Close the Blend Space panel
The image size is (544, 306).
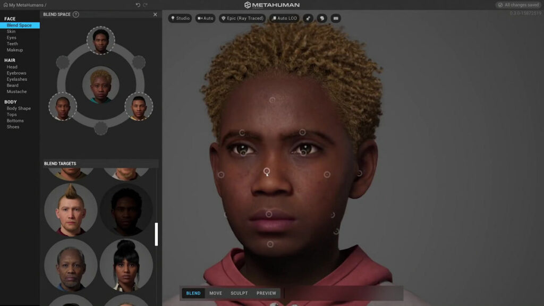[155, 14]
